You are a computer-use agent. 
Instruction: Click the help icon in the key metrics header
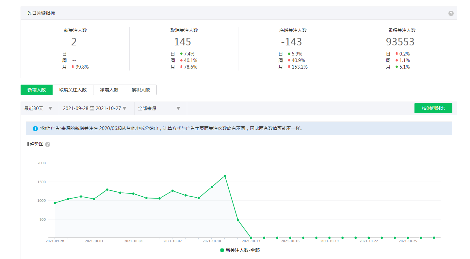coord(451,13)
